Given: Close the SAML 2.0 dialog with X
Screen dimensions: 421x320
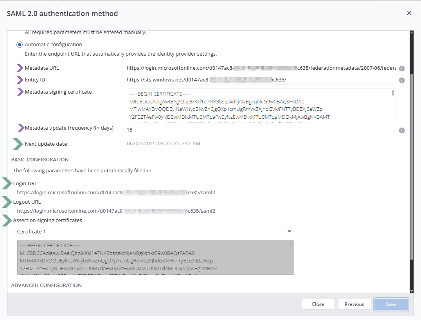Looking at the screenshot, I should [x=409, y=13].
